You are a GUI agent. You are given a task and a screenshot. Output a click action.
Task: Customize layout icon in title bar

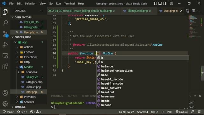click(x=171, y=4)
